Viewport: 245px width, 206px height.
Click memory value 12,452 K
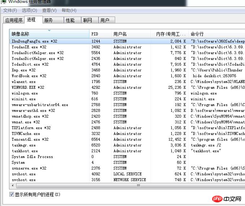pos(177,140)
